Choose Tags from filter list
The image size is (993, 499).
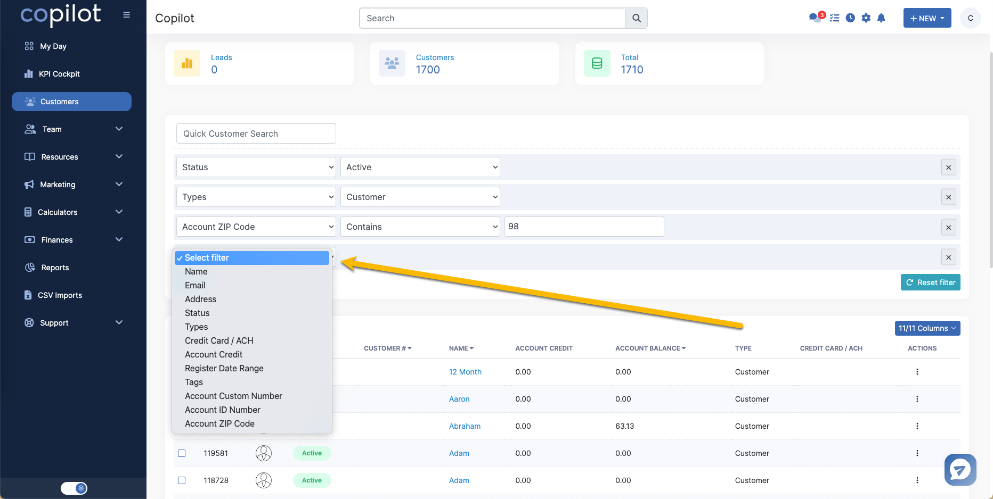click(252, 382)
